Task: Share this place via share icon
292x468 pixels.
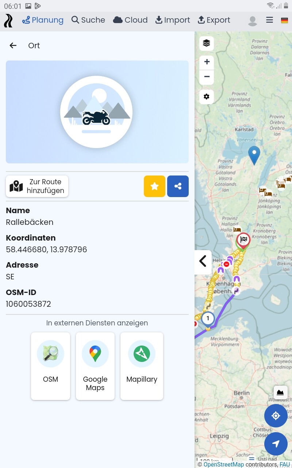Action: coord(178,186)
